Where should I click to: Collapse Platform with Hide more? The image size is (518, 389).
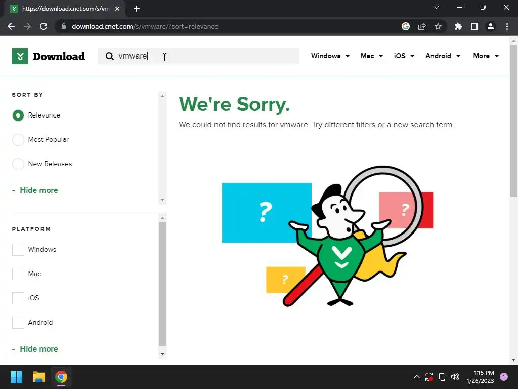38,349
